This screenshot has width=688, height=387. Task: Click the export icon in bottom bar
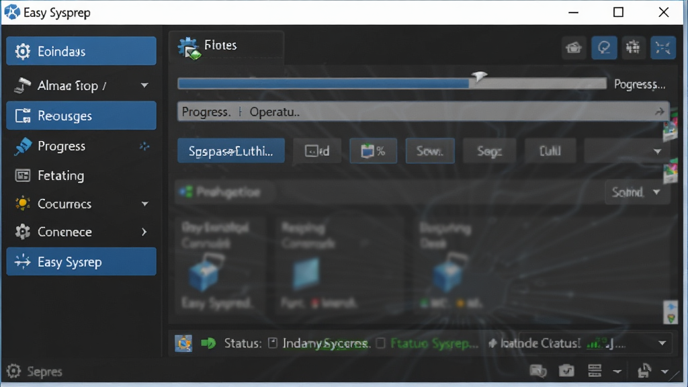pos(644,371)
